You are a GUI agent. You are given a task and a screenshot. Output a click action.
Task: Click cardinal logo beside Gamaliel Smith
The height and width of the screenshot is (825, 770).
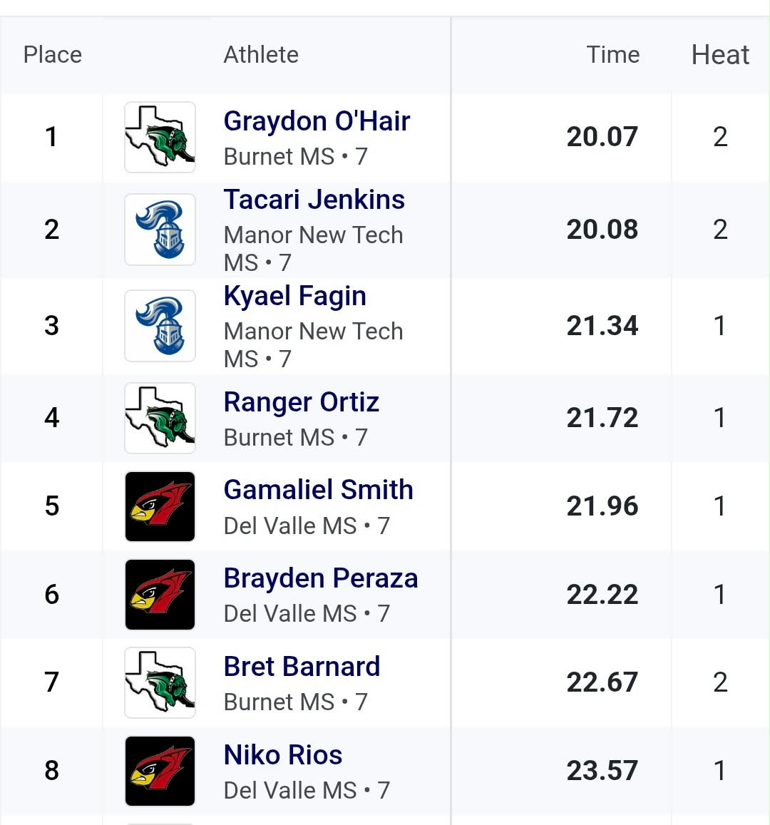(x=160, y=506)
